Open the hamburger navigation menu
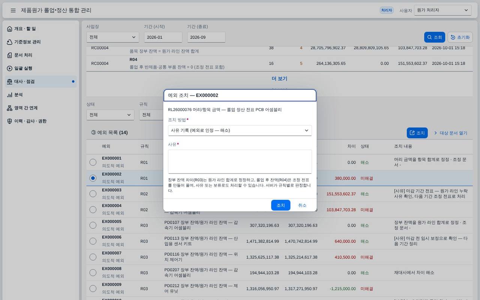The image size is (480, 300). pos(13,10)
